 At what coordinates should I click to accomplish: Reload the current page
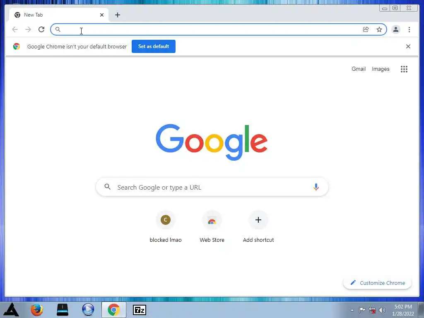41,29
